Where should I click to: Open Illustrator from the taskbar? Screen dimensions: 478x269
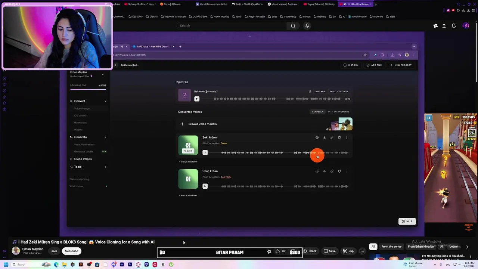[81, 265]
